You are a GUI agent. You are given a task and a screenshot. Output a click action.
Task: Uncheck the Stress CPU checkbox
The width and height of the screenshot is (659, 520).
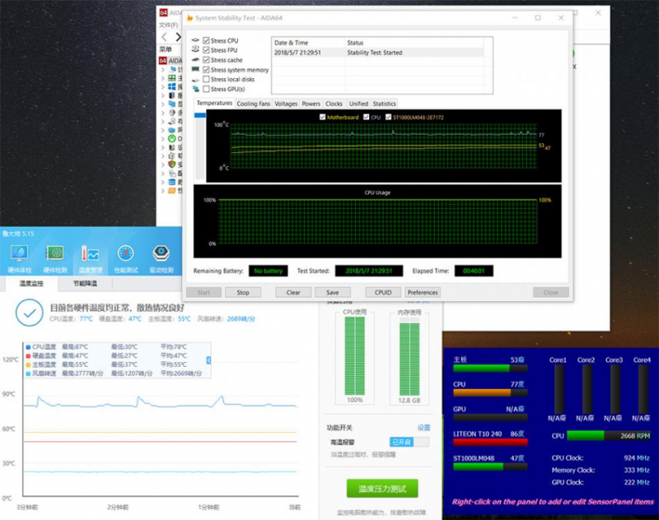pyautogui.click(x=207, y=40)
